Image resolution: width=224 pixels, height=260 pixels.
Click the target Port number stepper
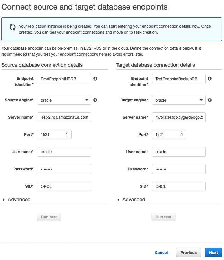pyautogui.click(x=181, y=135)
